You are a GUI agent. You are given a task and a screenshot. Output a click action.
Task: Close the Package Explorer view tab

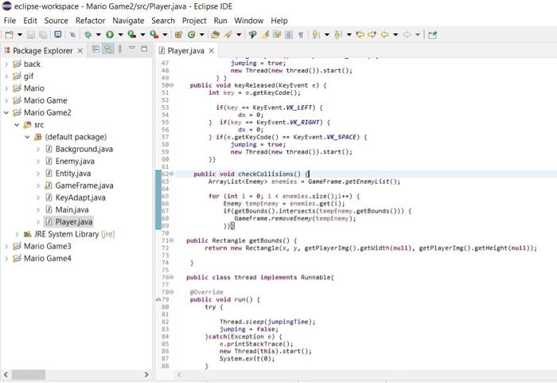point(80,51)
